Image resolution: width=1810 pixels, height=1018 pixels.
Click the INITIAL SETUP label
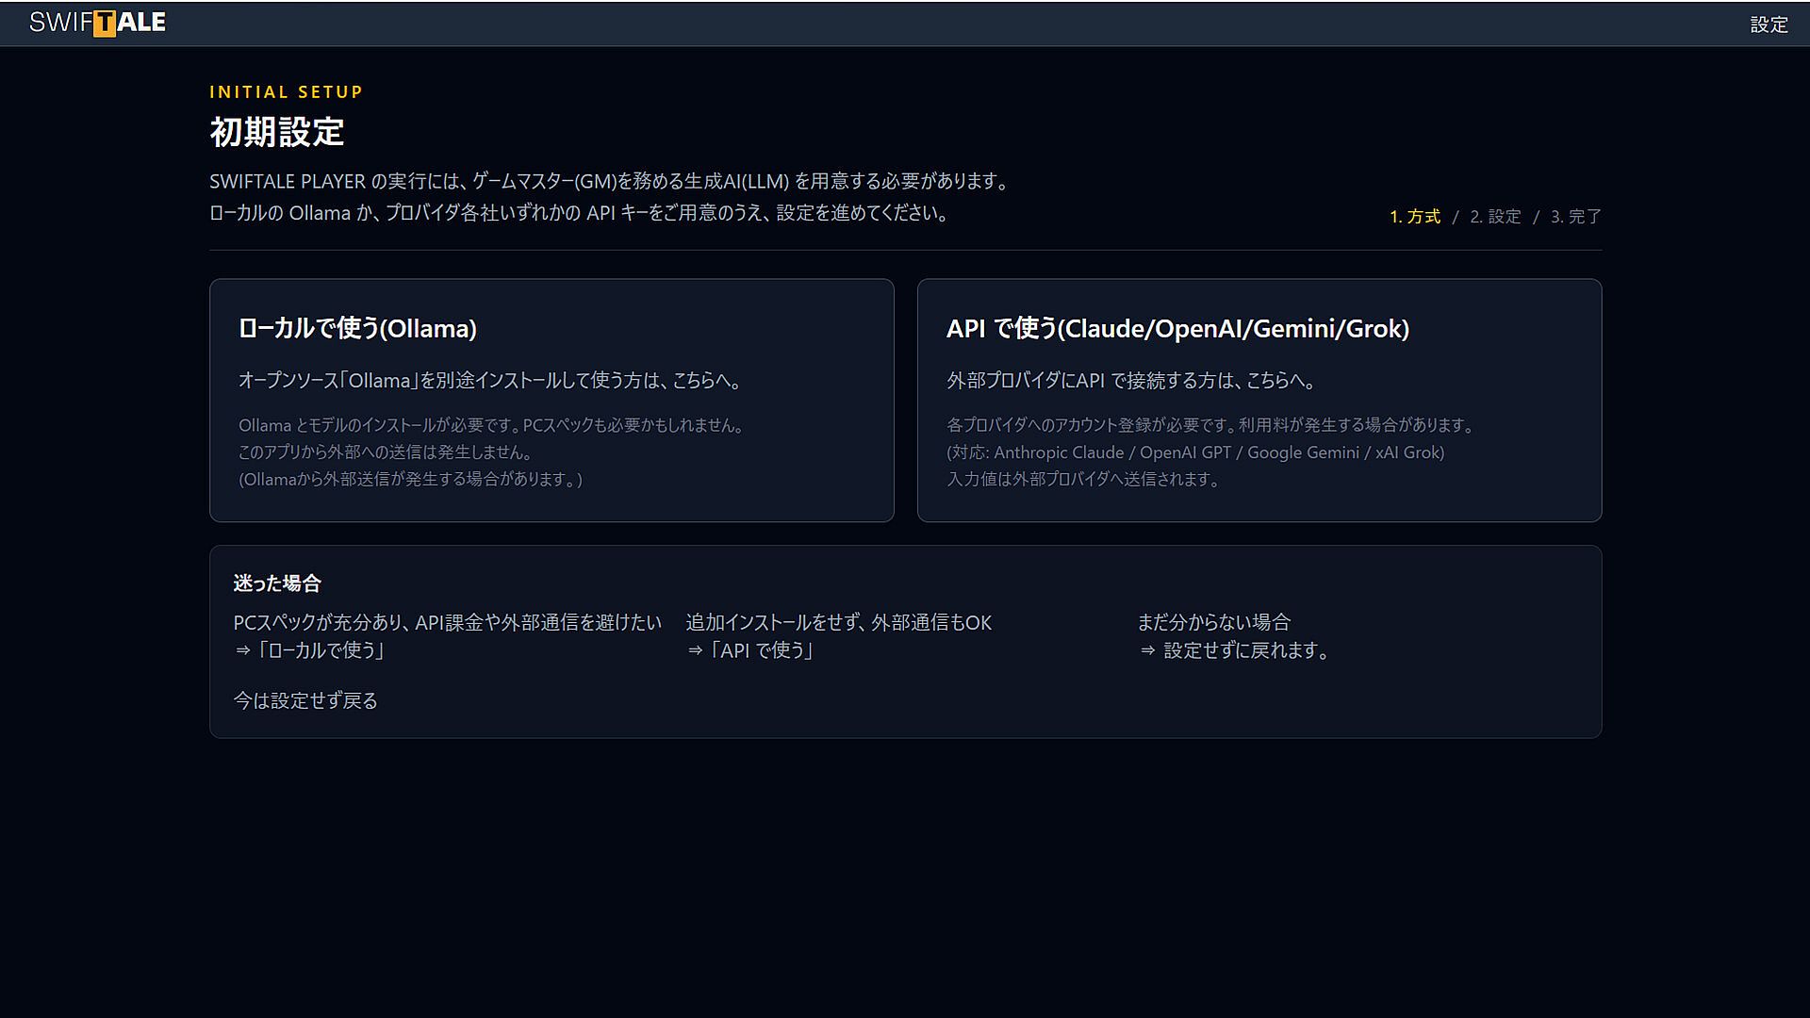(x=286, y=92)
